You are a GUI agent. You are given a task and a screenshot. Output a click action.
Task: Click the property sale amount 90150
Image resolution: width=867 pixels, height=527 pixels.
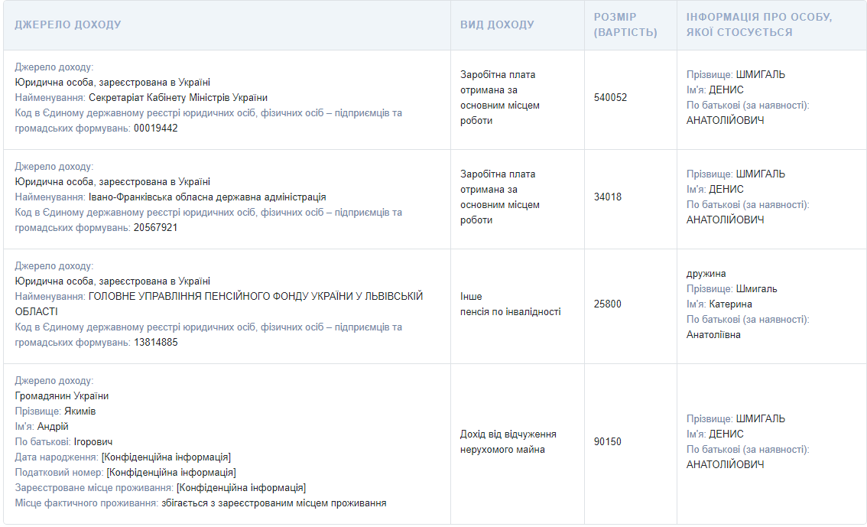tap(608, 441)
